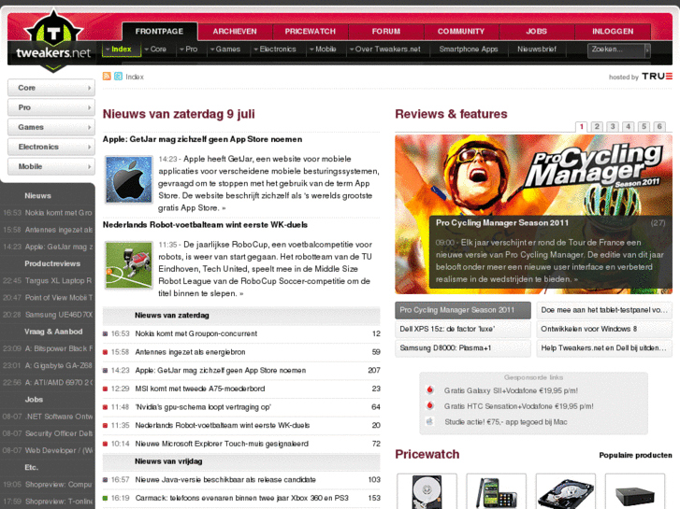Select the Ontwikkelen voor Windows 8 button
This screenshot has width=680, height=509.
604,329
